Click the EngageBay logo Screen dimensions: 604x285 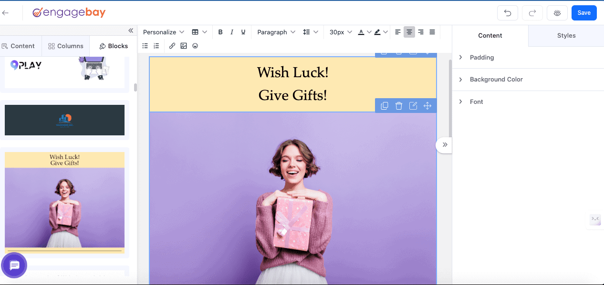69,13
